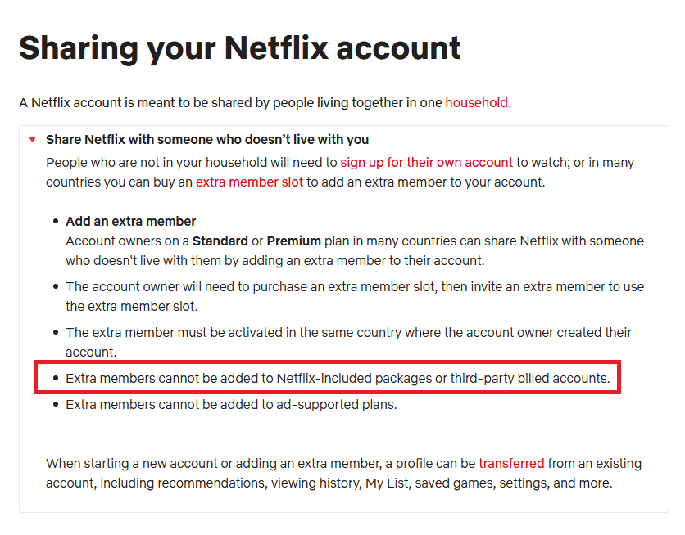Follow the "sign up for their own account" link
The width and height of the screenshot is (685, 535).
pos(426,163)
